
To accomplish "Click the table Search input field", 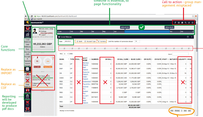I will (180, 54).
